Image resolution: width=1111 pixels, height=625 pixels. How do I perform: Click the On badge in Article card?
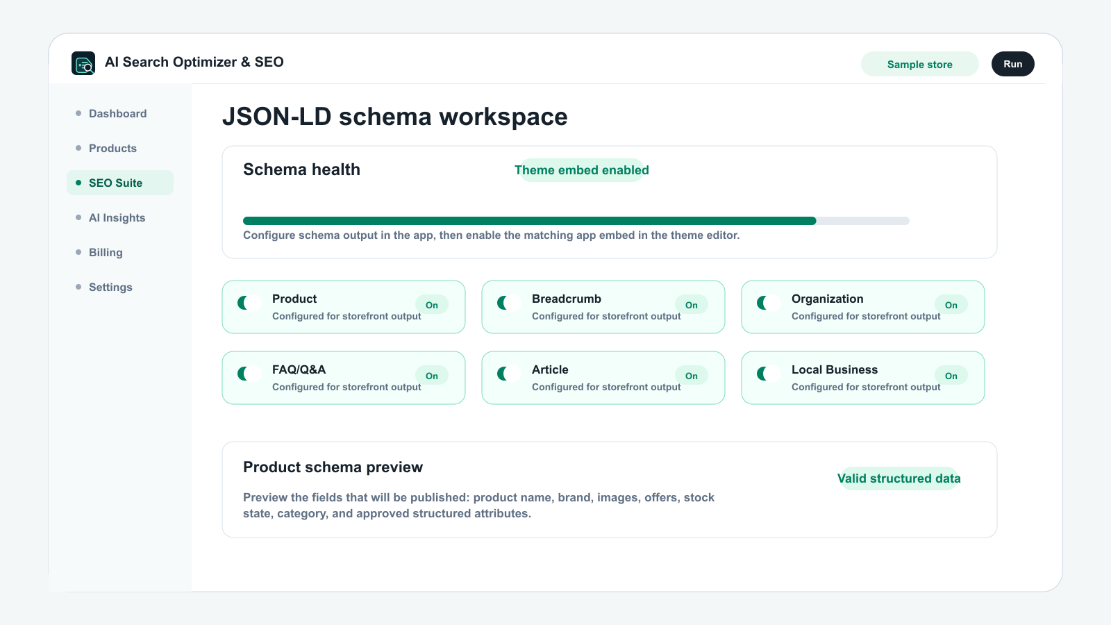pos(692,376)
